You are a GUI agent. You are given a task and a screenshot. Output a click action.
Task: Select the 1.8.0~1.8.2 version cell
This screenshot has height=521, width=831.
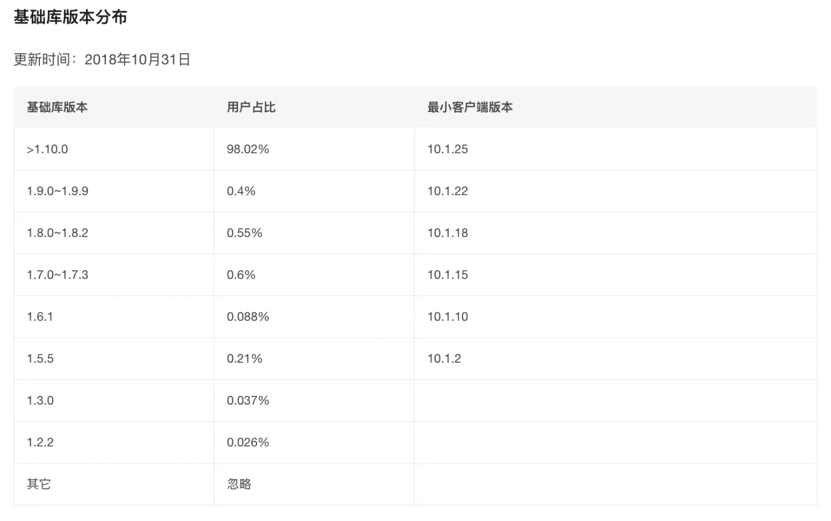(x=58, y=233)
